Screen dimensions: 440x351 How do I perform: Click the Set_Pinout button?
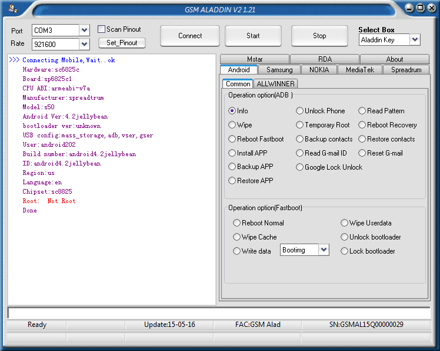tap(122, 43)
